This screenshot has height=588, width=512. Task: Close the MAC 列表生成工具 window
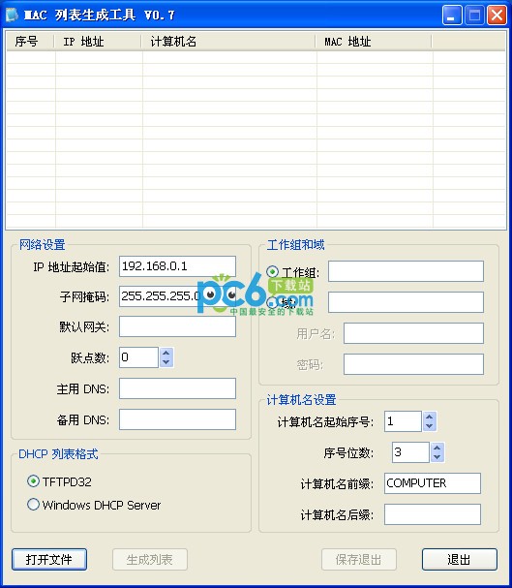point(497,15)
